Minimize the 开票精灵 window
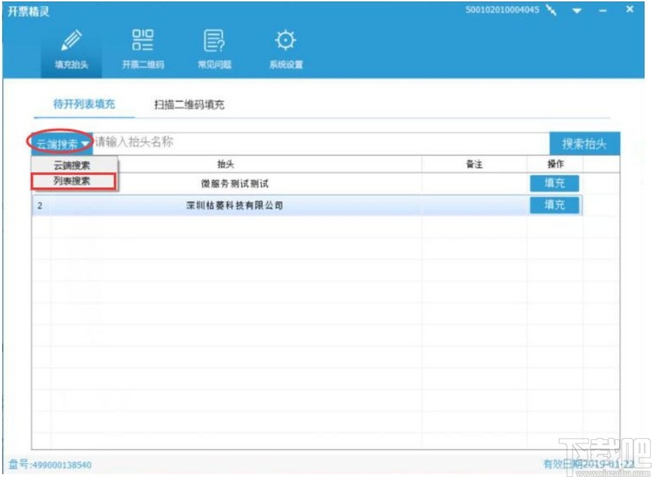The image size is (653, 477). [x=603, y=11]
